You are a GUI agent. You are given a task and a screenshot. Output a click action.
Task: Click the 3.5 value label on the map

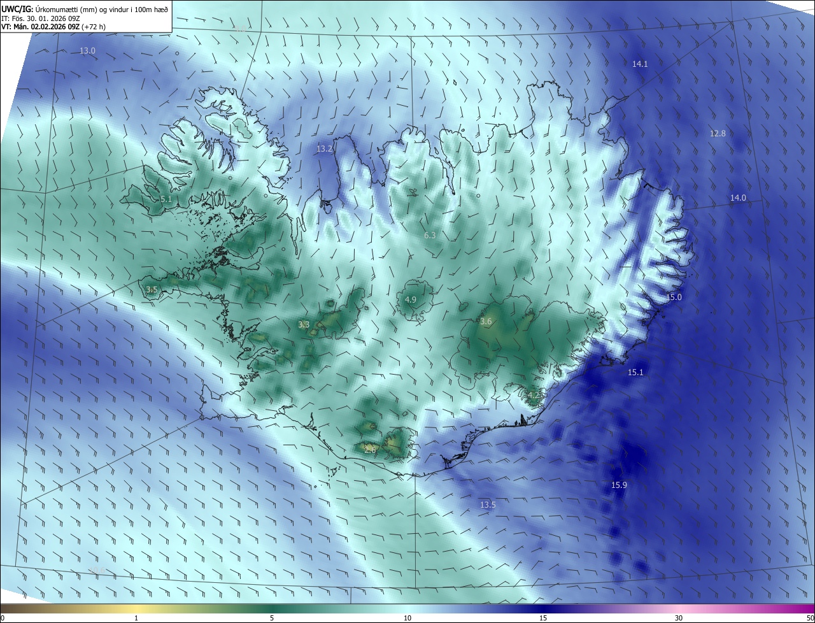(x=152, y=289)
